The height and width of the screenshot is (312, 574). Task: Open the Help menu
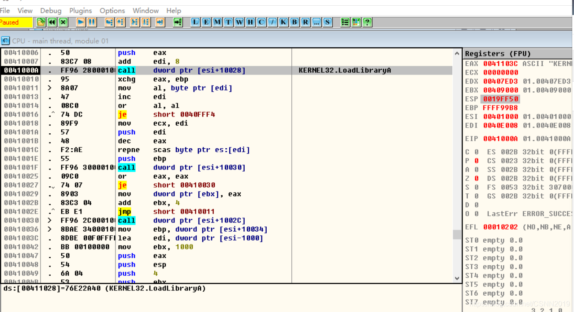coord(174,11)
